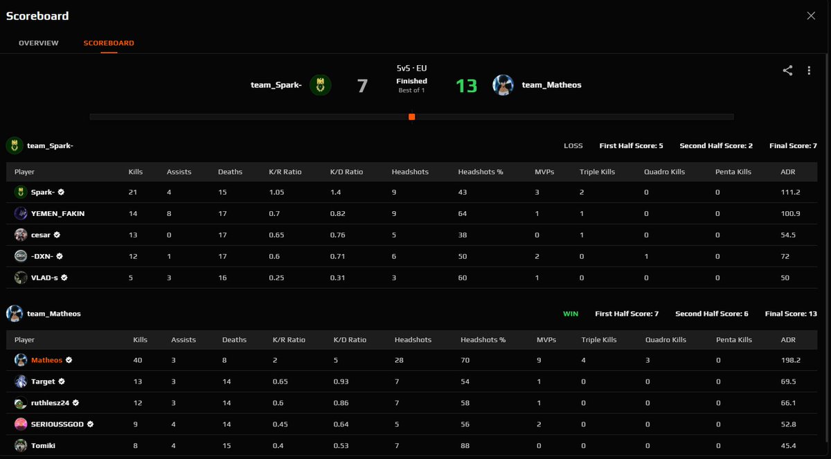Image resolution: width=831 pixels, height=459 pixels.
Task: Click YEMEN_FAKIN player avatar
Action: (21, 213)
